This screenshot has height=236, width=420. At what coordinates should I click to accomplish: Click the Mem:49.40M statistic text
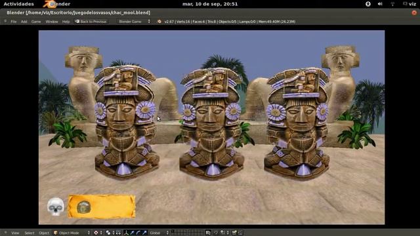pyautogui.click(x=277, y=22)
